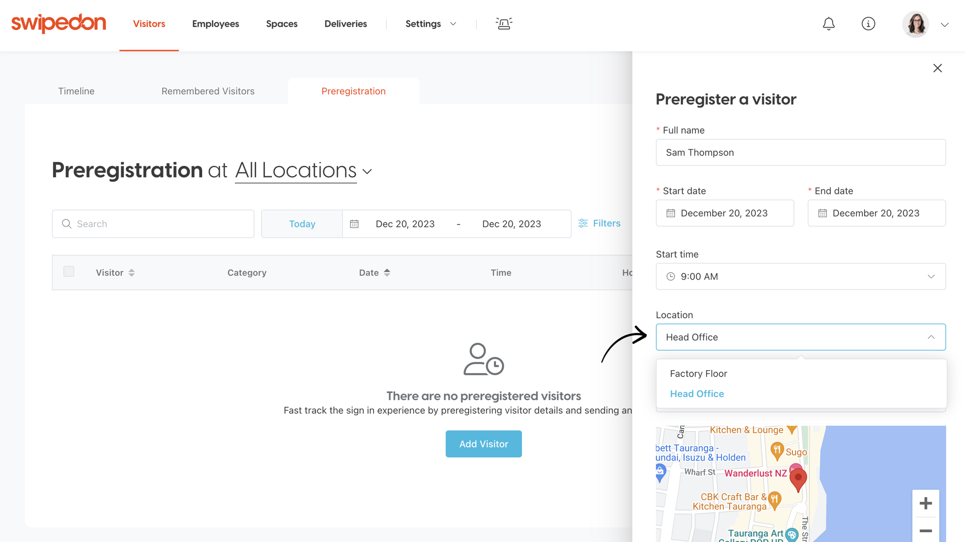Select the select-all checkbox in the visitor table header

click(x=68, y=271)
